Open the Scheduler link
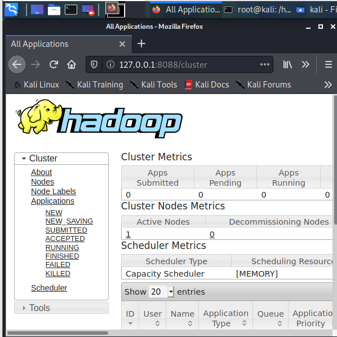 click(49, 288)
